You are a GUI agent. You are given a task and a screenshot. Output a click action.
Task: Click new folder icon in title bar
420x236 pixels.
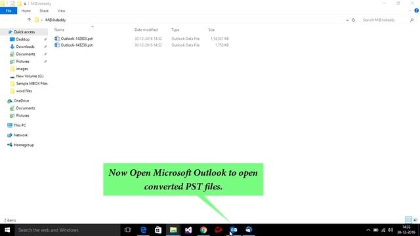pos(19,4)
